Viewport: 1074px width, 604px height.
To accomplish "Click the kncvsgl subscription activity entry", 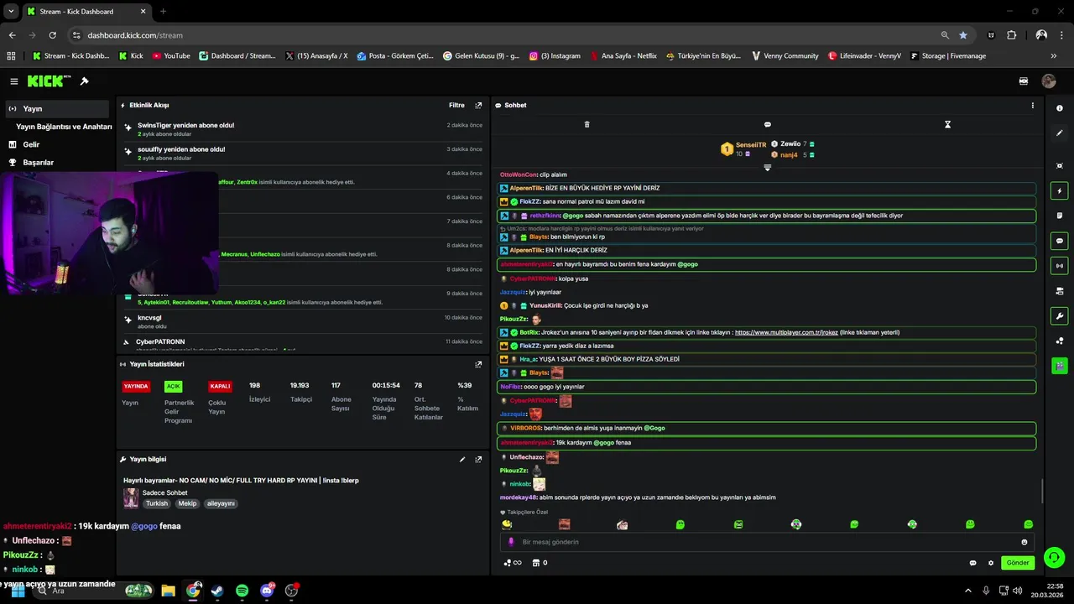I will tap(302, 322).
